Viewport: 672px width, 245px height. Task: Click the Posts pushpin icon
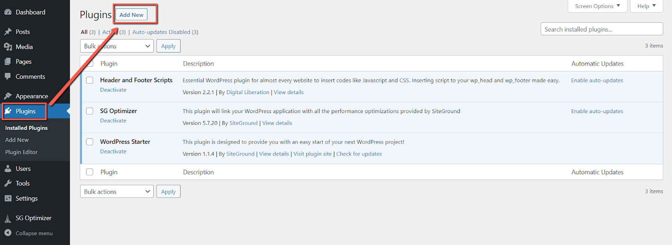(x=8, y=32)
